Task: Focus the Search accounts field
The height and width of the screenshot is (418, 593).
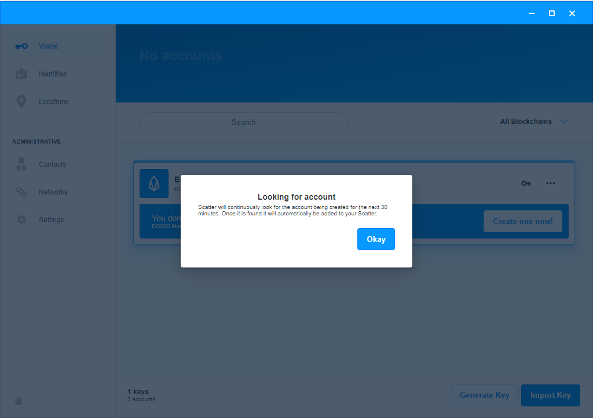Action: 244,123
